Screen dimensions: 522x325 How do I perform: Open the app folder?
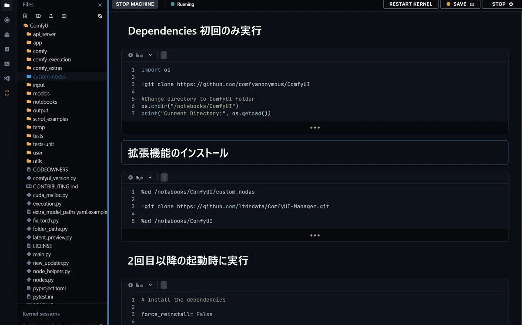[34, 43]
